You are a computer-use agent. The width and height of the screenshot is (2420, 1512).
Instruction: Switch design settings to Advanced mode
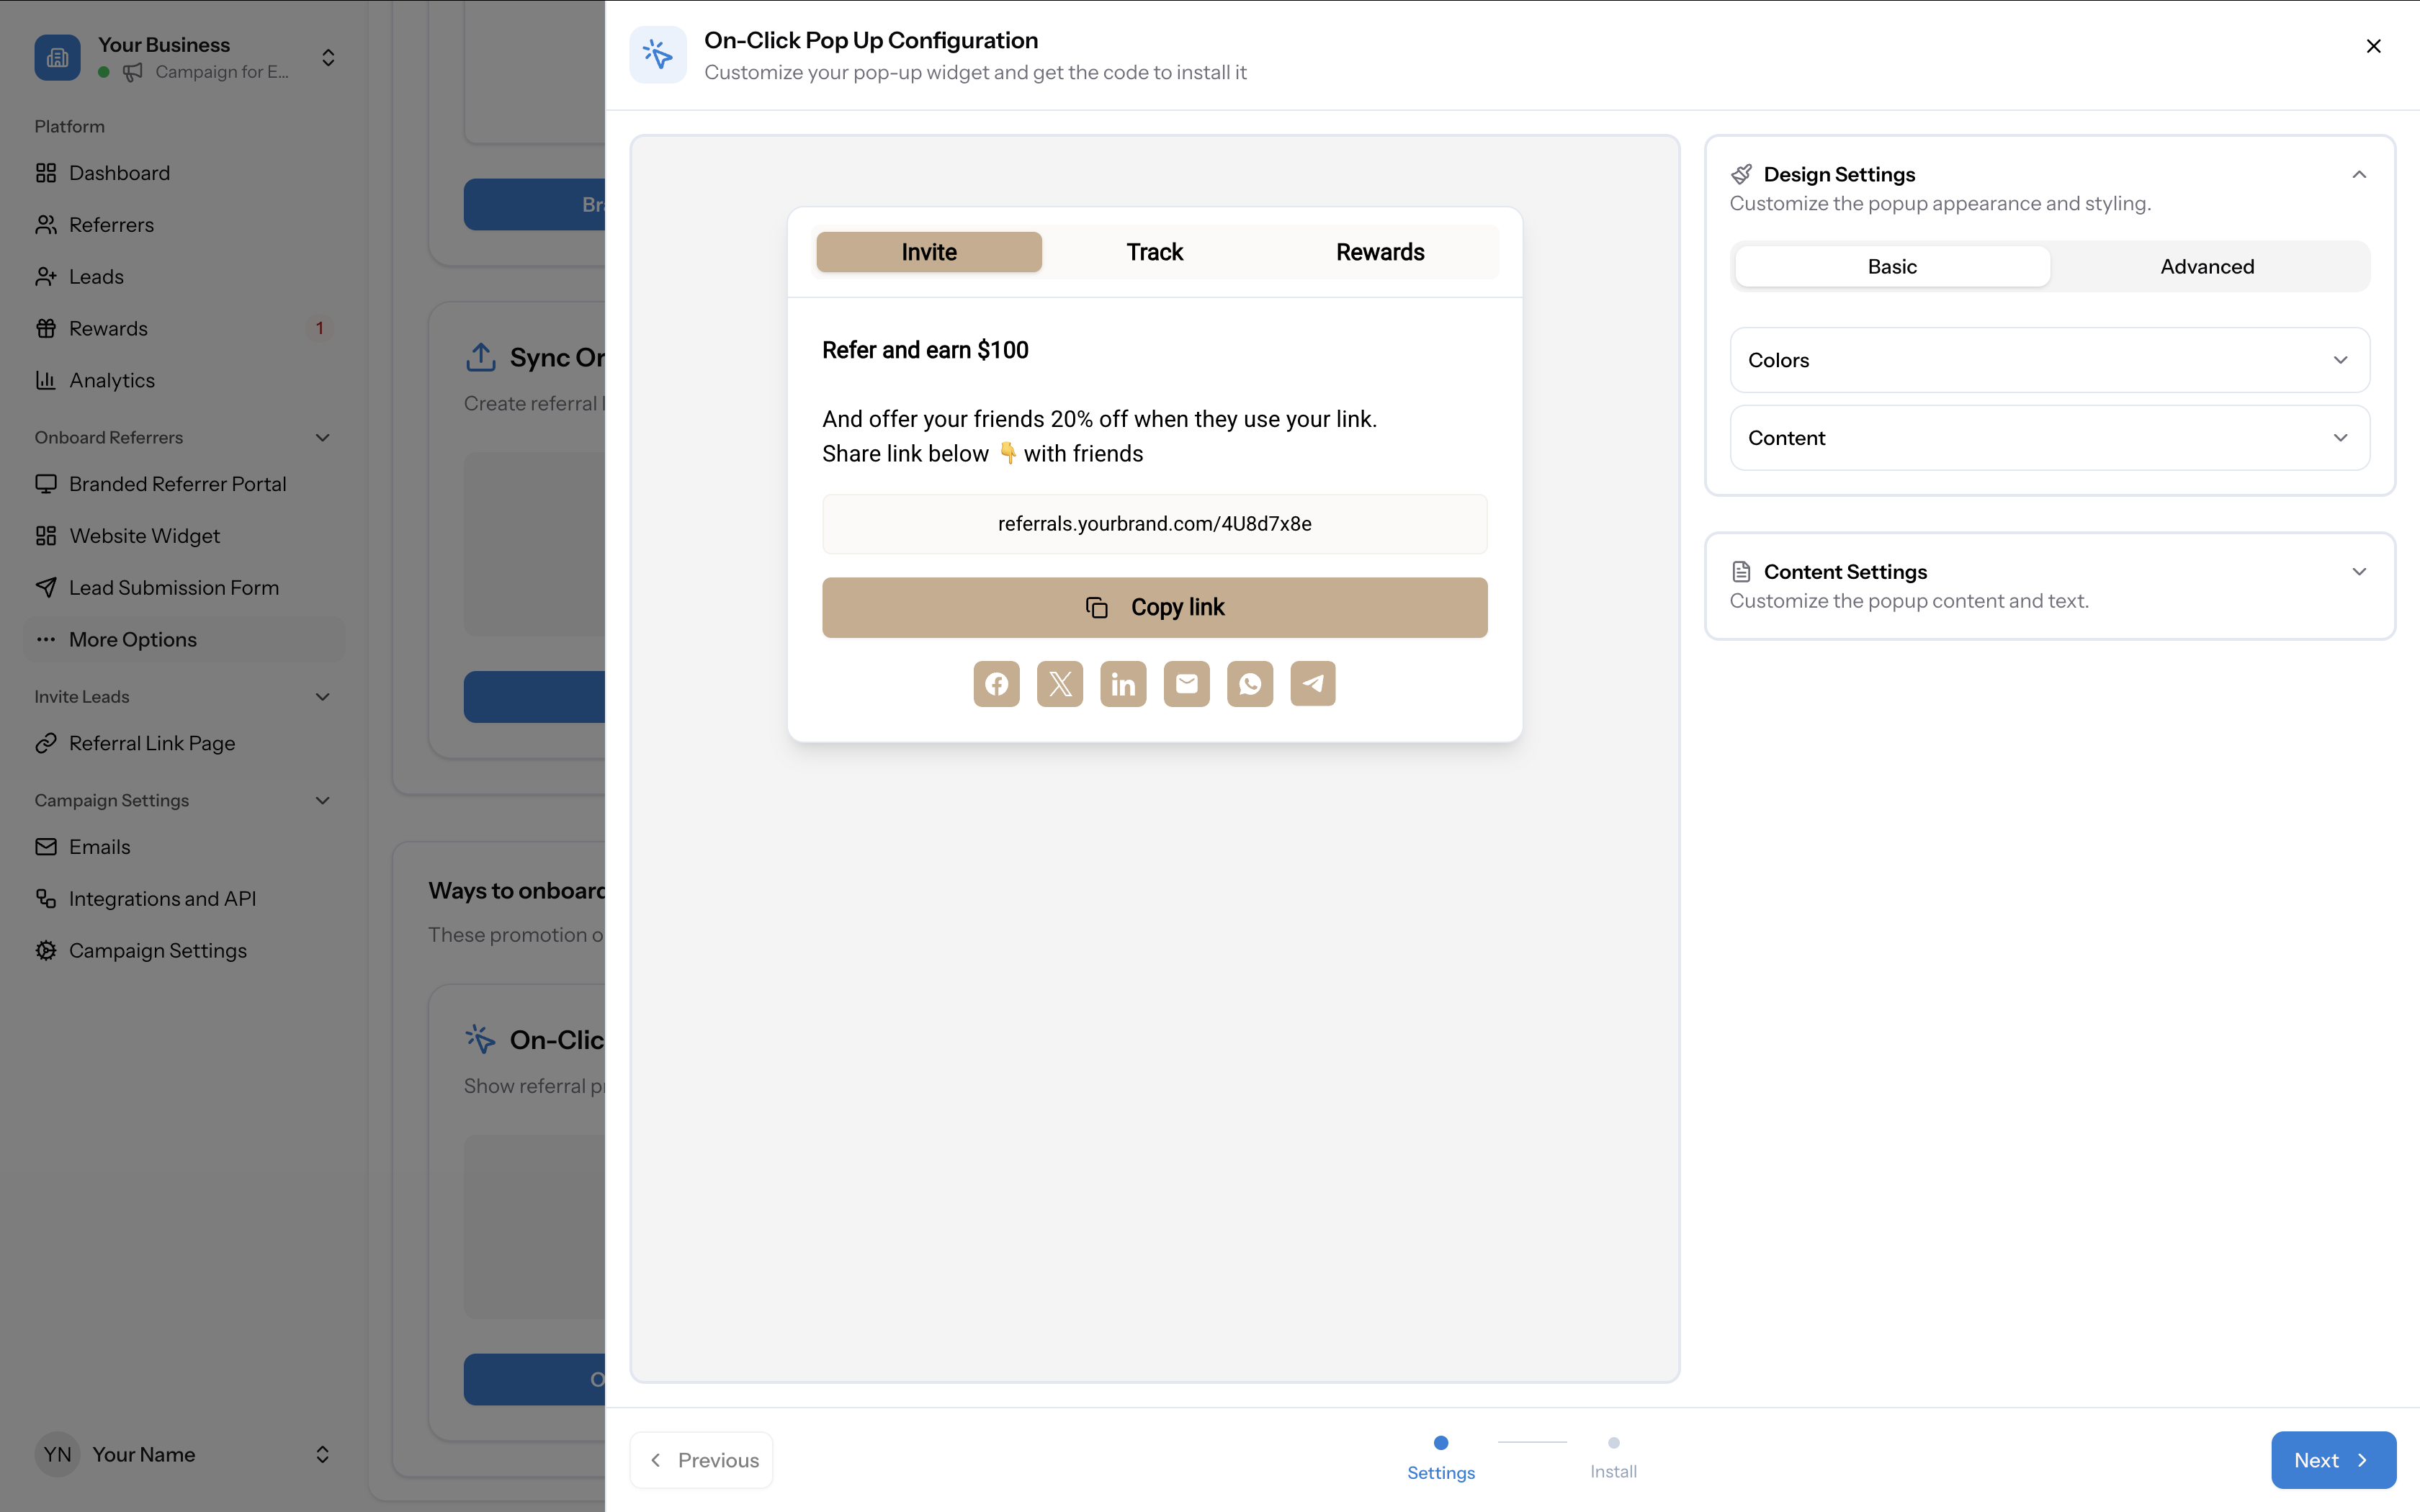point(2206,266)
